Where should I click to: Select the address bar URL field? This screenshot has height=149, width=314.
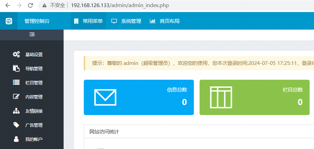(120, 5)
